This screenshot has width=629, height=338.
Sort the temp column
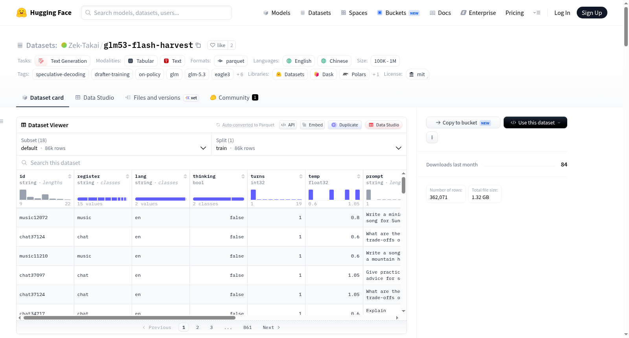pyautogui.click(x=359, y=176)
